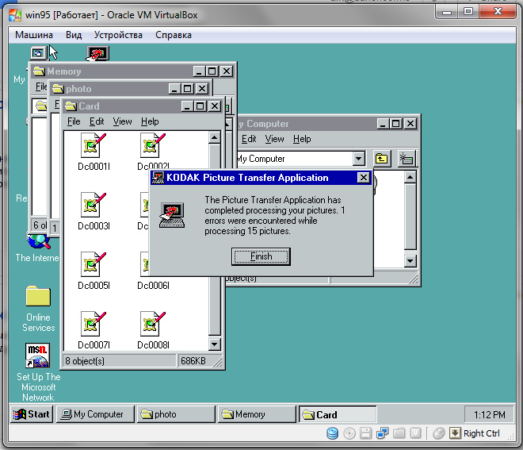Image resolution: width=523 pixels, height=450 pixels.
Task: Open The Internet desktop icon
Action: click(37, 247)
